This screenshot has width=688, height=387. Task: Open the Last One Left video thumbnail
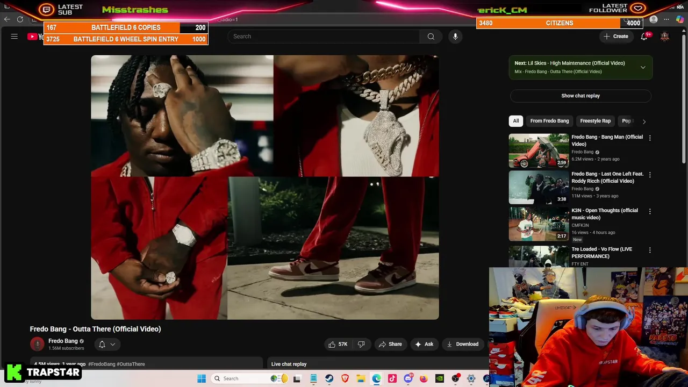539,188
